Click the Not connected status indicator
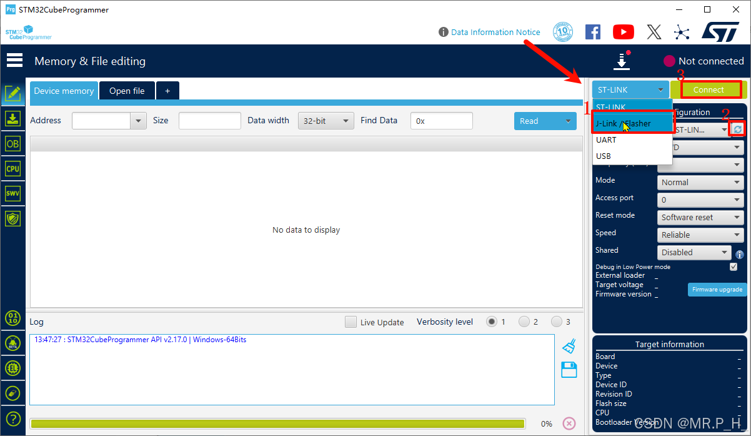This screenshot has width=751, height=436. pos(704,61)
